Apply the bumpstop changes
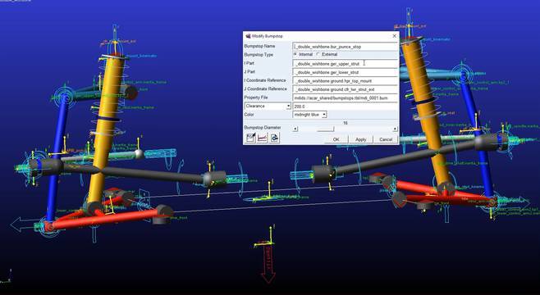Viewport: 540px width, 295px height. pyautogui.click(x=360, y=139)
